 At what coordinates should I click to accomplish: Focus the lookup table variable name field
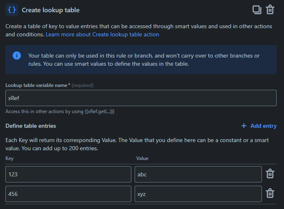(141, 98)
